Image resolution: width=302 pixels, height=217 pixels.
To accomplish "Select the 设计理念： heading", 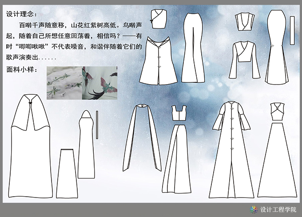I will click(x=22, y=14).
